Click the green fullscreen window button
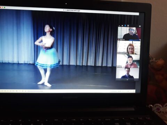 [5, 7]
